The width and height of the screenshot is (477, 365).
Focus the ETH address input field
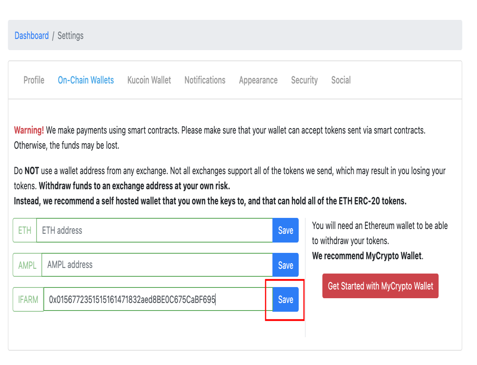click(155, 230)
